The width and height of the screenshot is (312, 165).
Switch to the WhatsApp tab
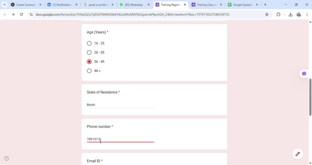134,5
